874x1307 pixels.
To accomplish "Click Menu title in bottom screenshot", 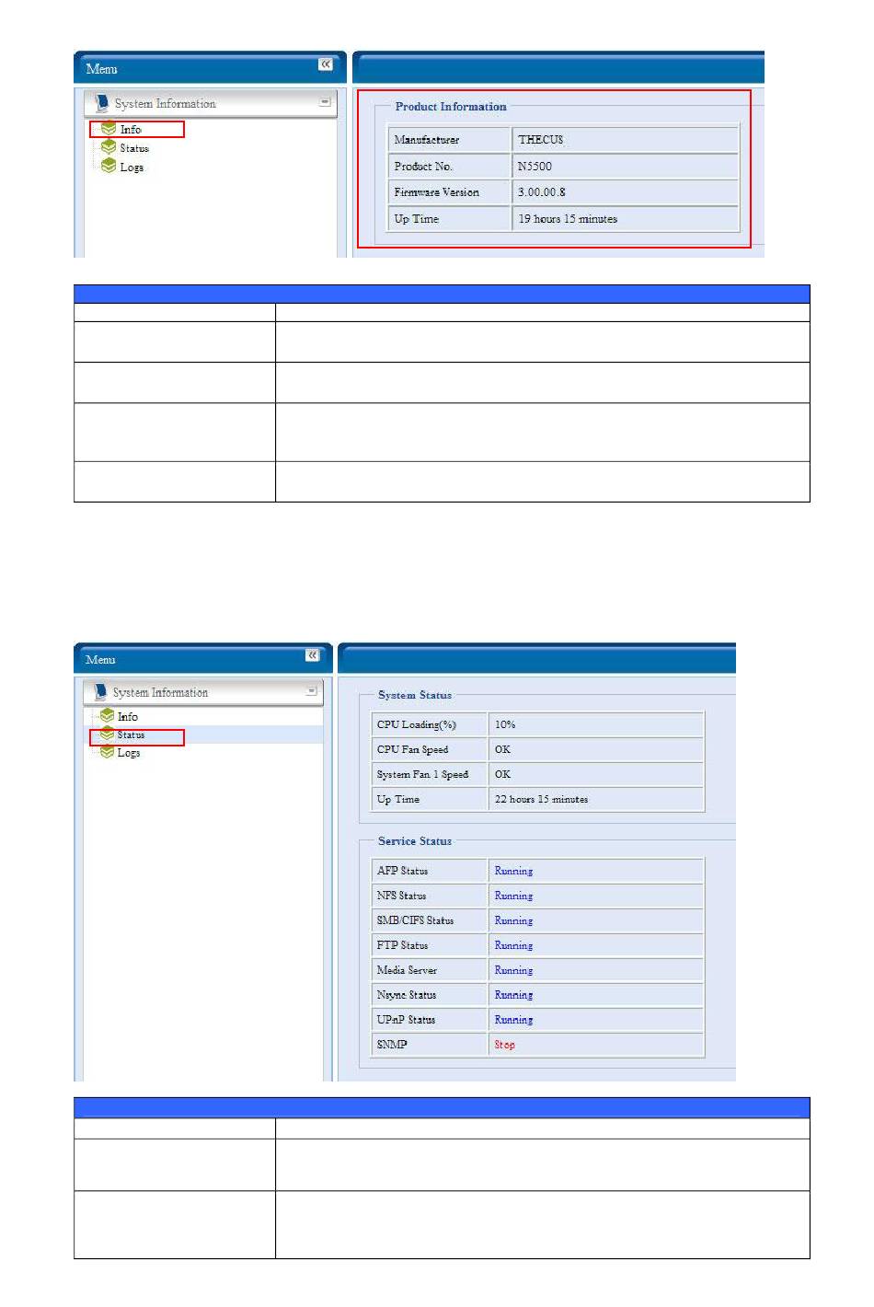I will point(100,660).
